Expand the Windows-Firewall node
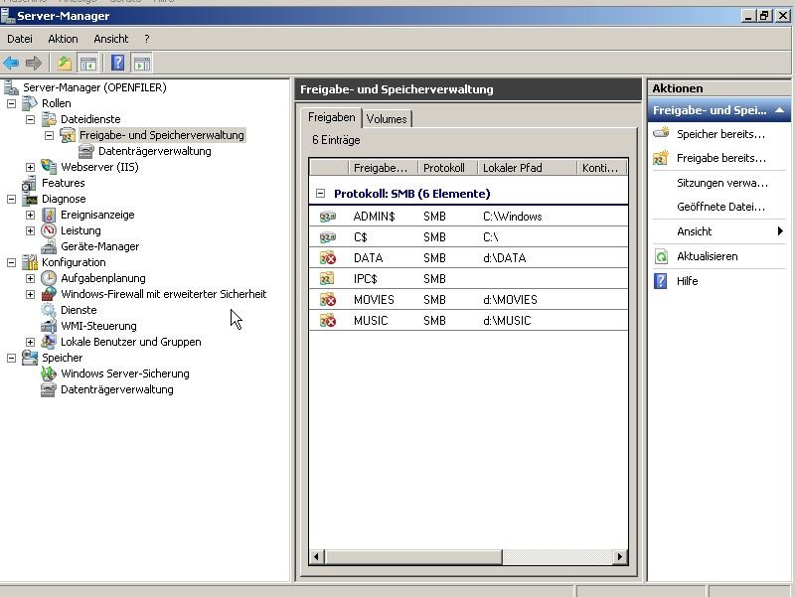The image size is (795, 597). [31, 294]
